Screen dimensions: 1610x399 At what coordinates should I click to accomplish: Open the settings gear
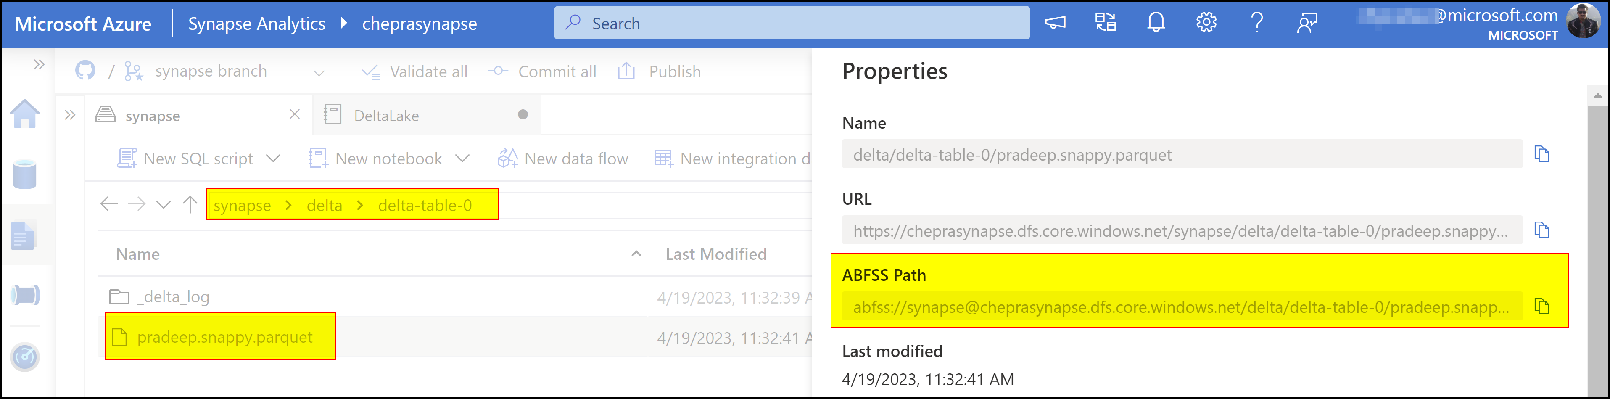1206,23
